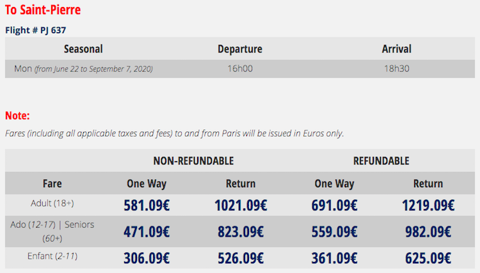Click the 559.09€ refundable one-way price
Viewport: 480px width, 273px height.
coord(334,232)
